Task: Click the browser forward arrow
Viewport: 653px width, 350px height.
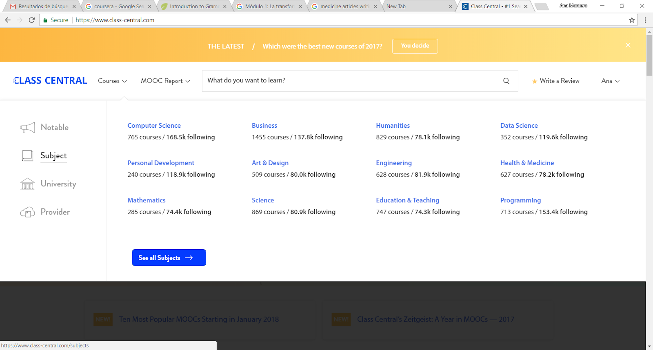Action: pos(20,20)
